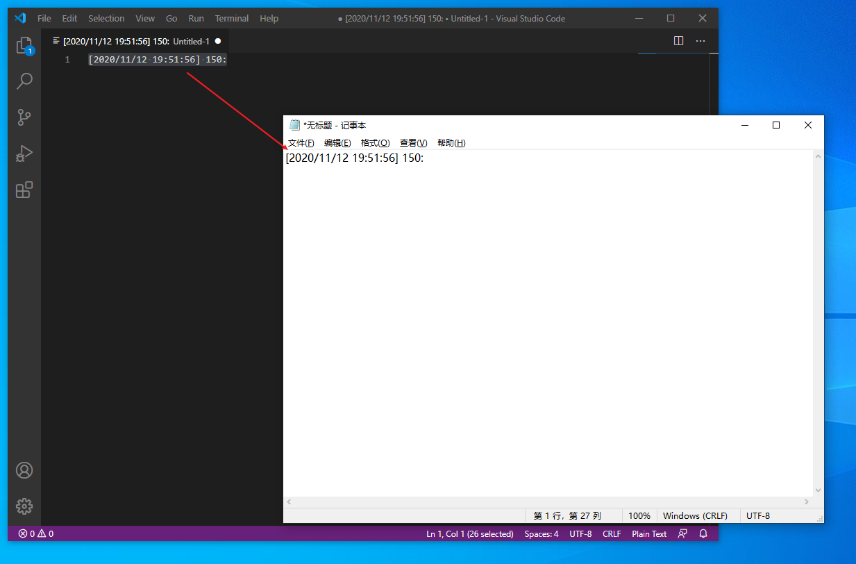
Task: Click the Split Editor Right icon
Action: [x=679, y=41]
